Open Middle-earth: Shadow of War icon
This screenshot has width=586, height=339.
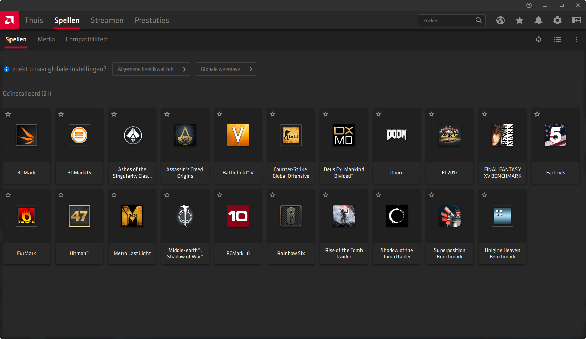point(185,216)
